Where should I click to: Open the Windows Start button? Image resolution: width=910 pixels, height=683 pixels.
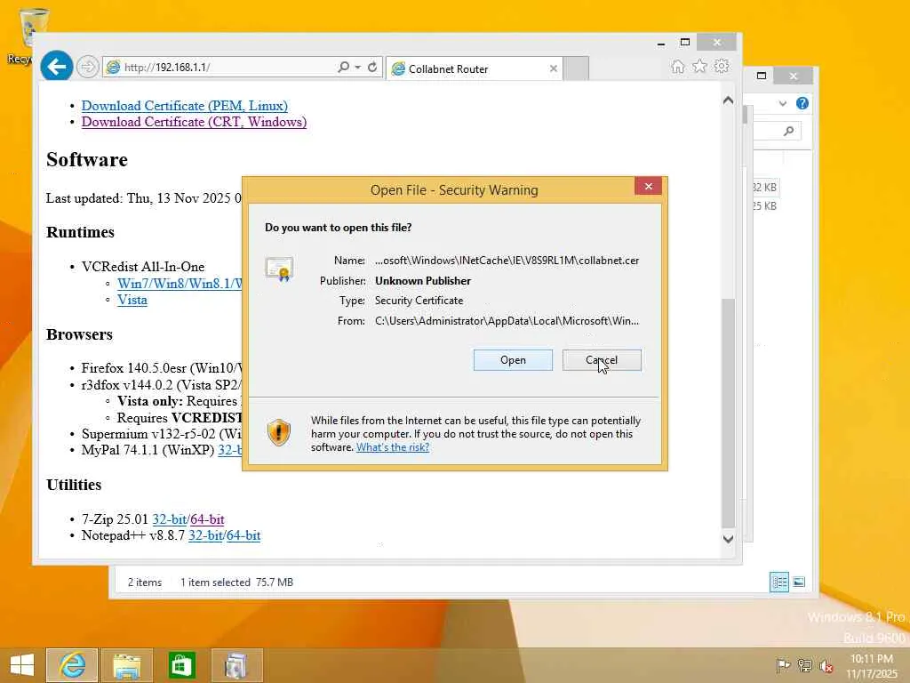tap(22, 665)
